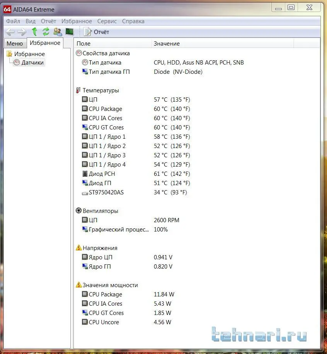The height and width of the screenshot is (354, 327).
Task: Select the value 2600 RPM
Action: (167, 220)
